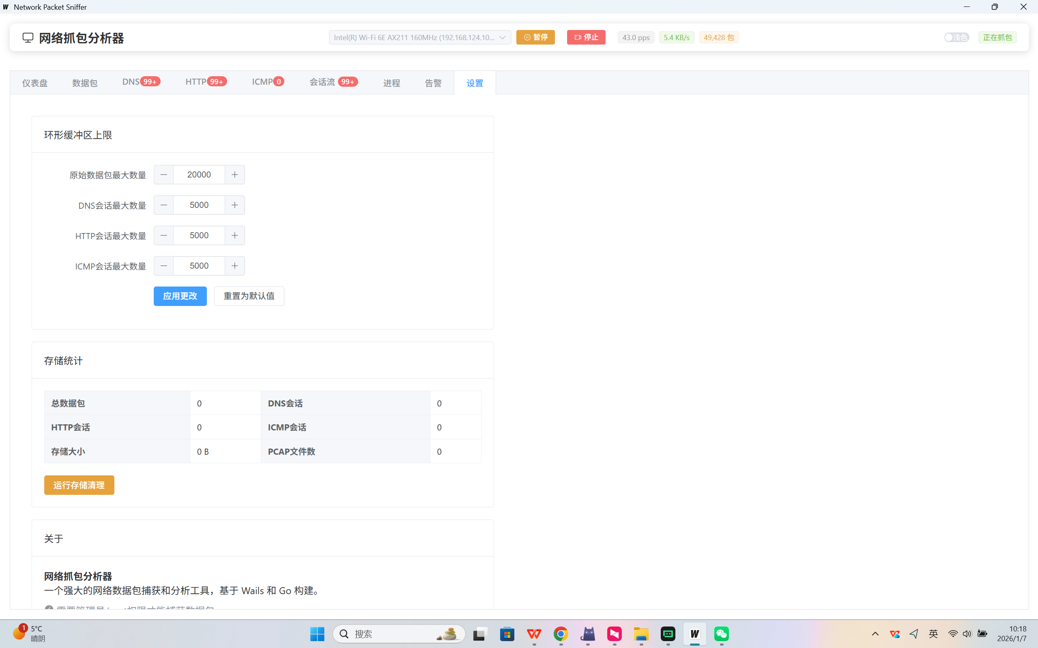Click plus icon for HTTP会话最大数量
The width and height of the screenshot is (1038, 648).
pyautogui.click(x=234, y=235)
